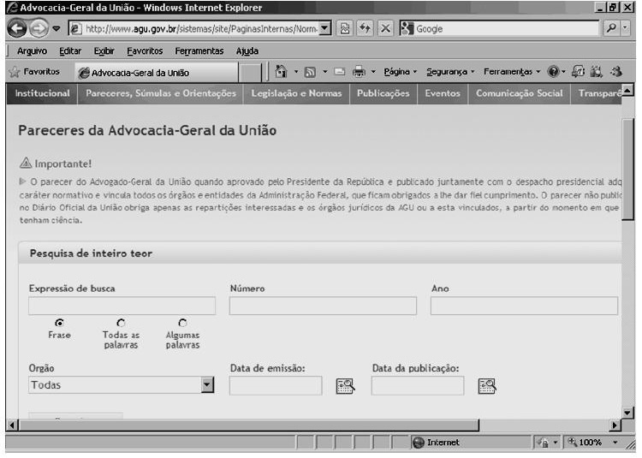Open the Comunicação Social section
The width and height of the screenshot is (642, 458).
click(x=520, y=93)
